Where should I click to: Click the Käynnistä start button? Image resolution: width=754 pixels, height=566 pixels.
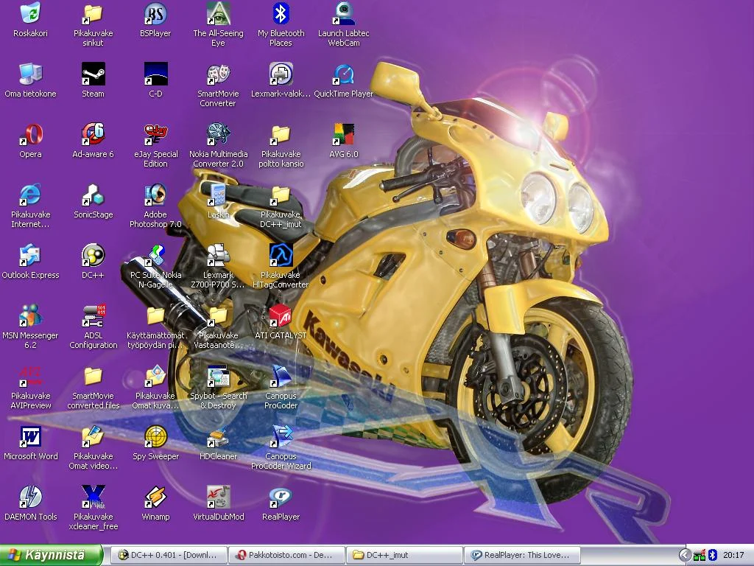click(x=51, y=555)
